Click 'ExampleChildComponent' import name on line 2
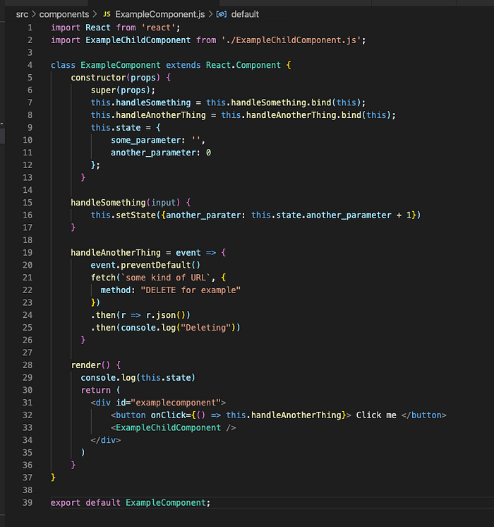Viewport: 494px width, 527px height. (138, 40)
